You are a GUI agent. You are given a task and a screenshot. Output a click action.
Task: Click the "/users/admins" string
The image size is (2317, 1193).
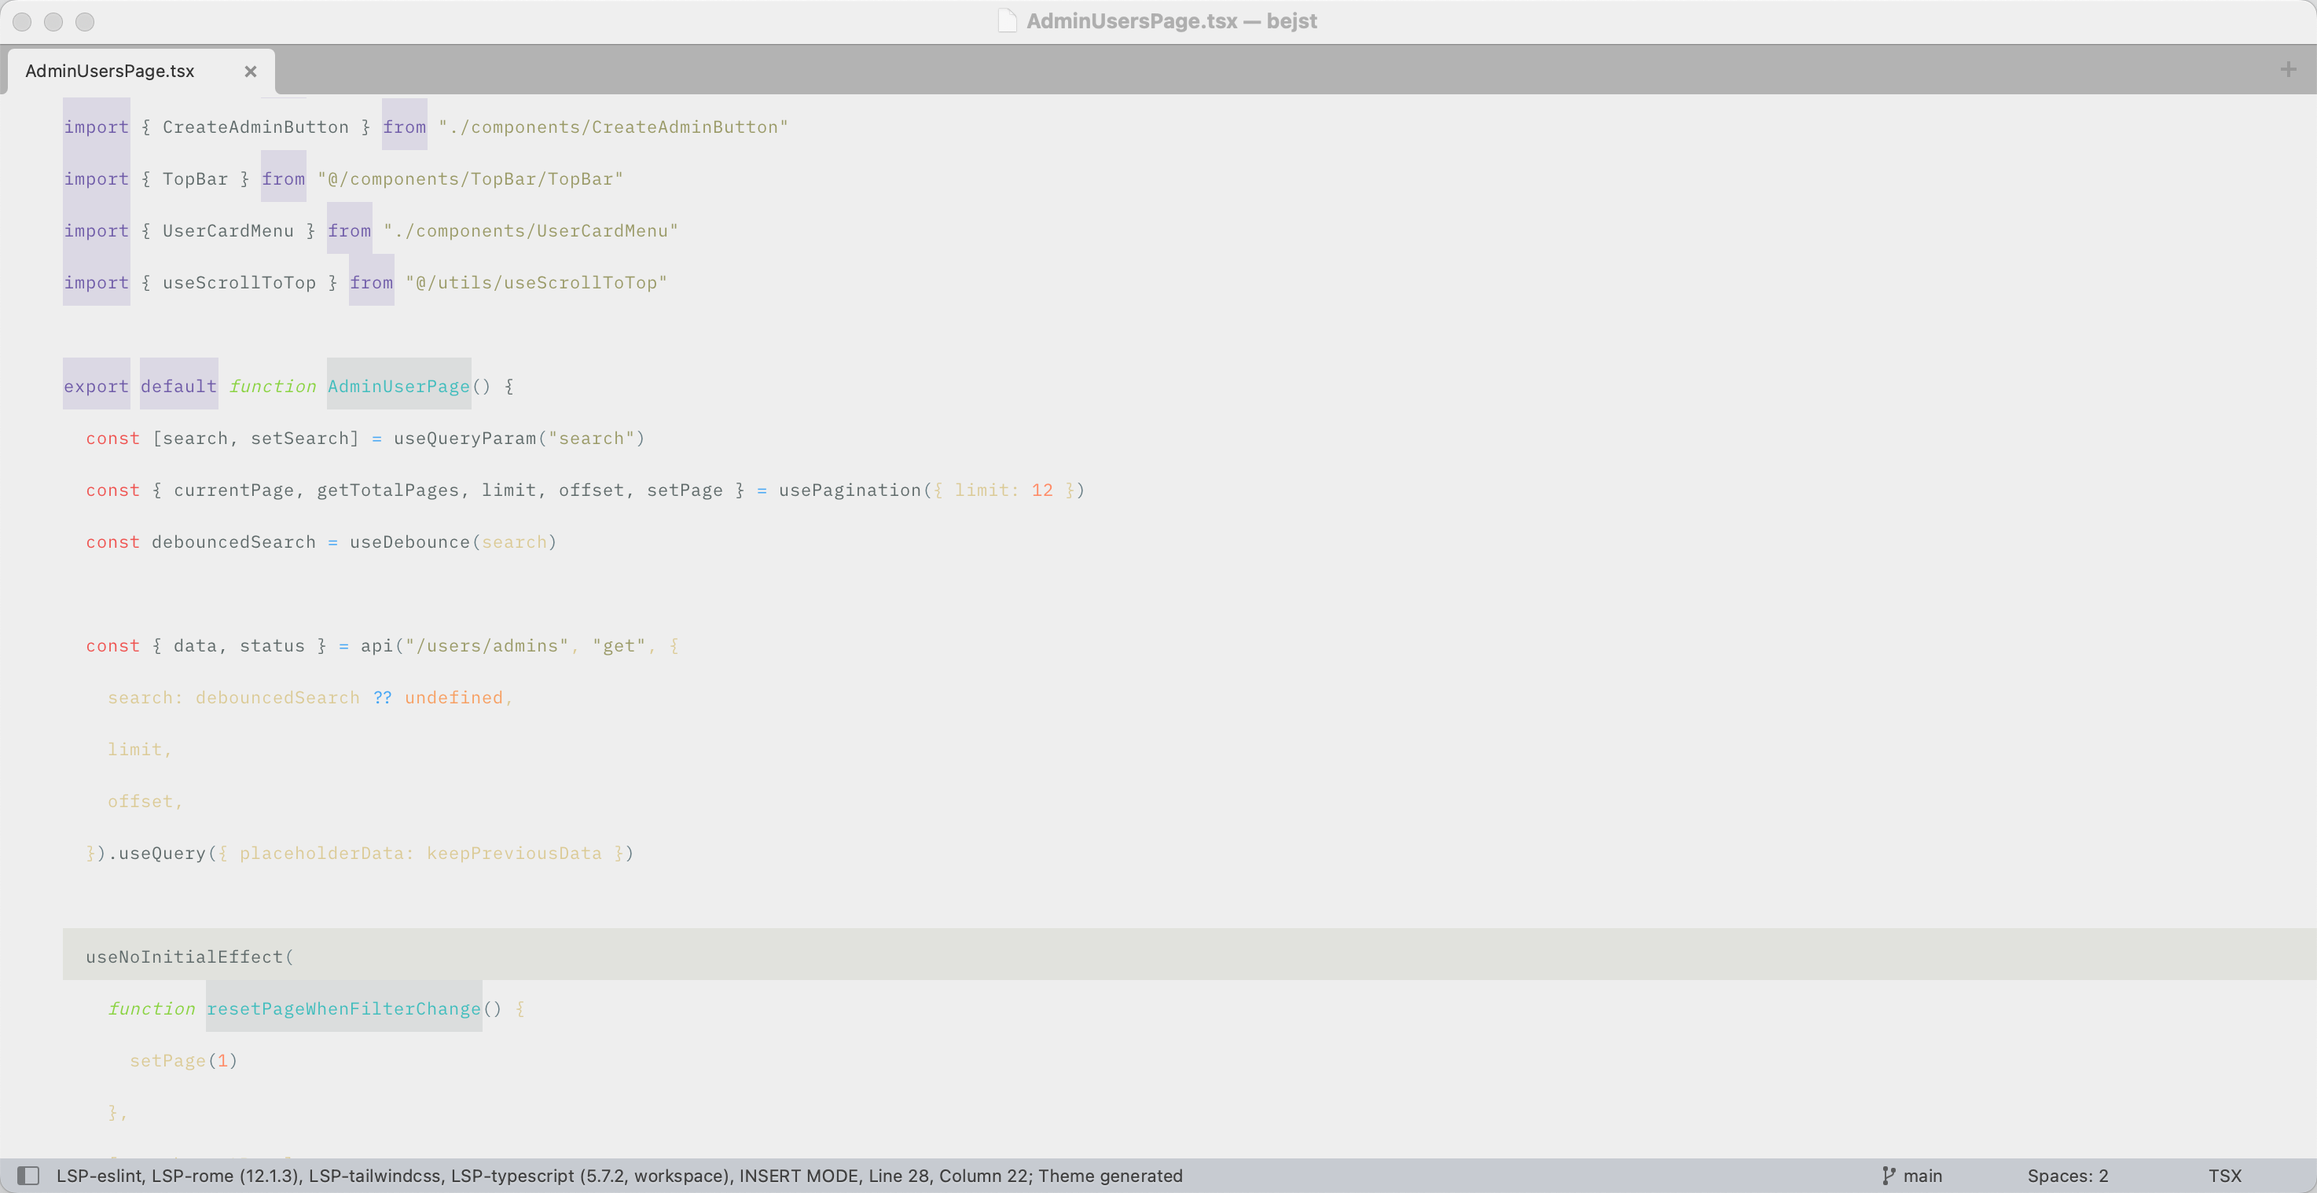487,646
